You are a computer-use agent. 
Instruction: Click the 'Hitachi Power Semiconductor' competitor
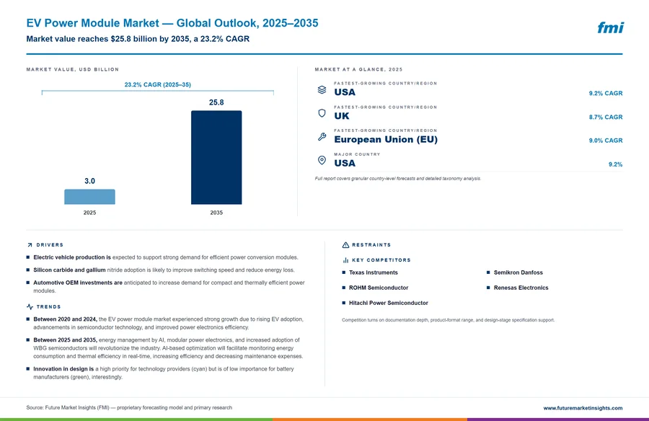tap(388, 303)
